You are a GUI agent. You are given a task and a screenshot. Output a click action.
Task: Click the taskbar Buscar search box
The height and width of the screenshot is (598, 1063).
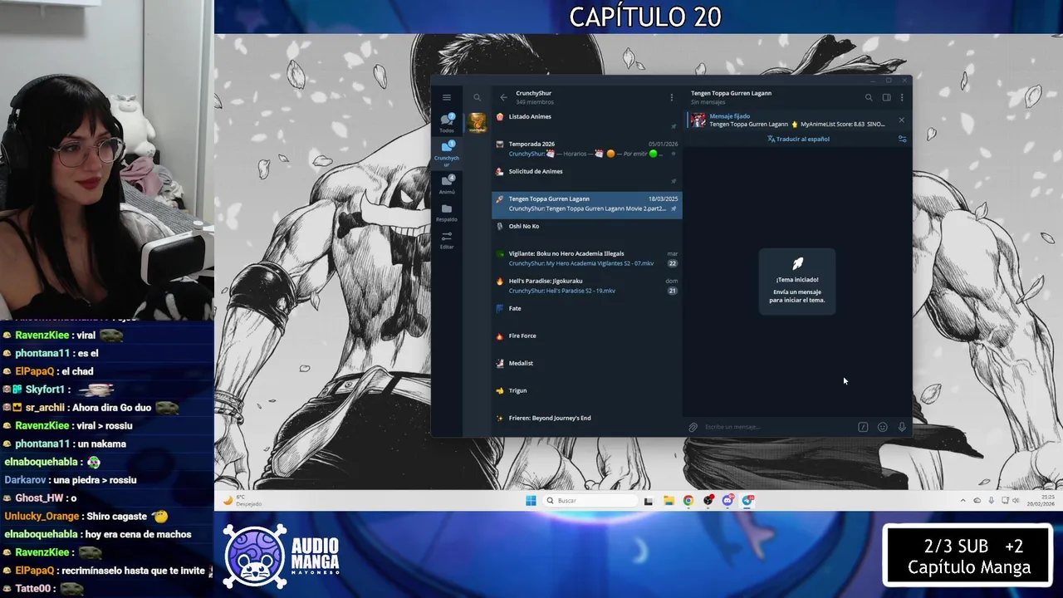[x=591, y=500]
